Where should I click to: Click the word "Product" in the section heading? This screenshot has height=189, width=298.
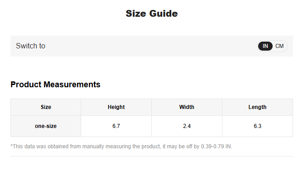coord(27,85)
